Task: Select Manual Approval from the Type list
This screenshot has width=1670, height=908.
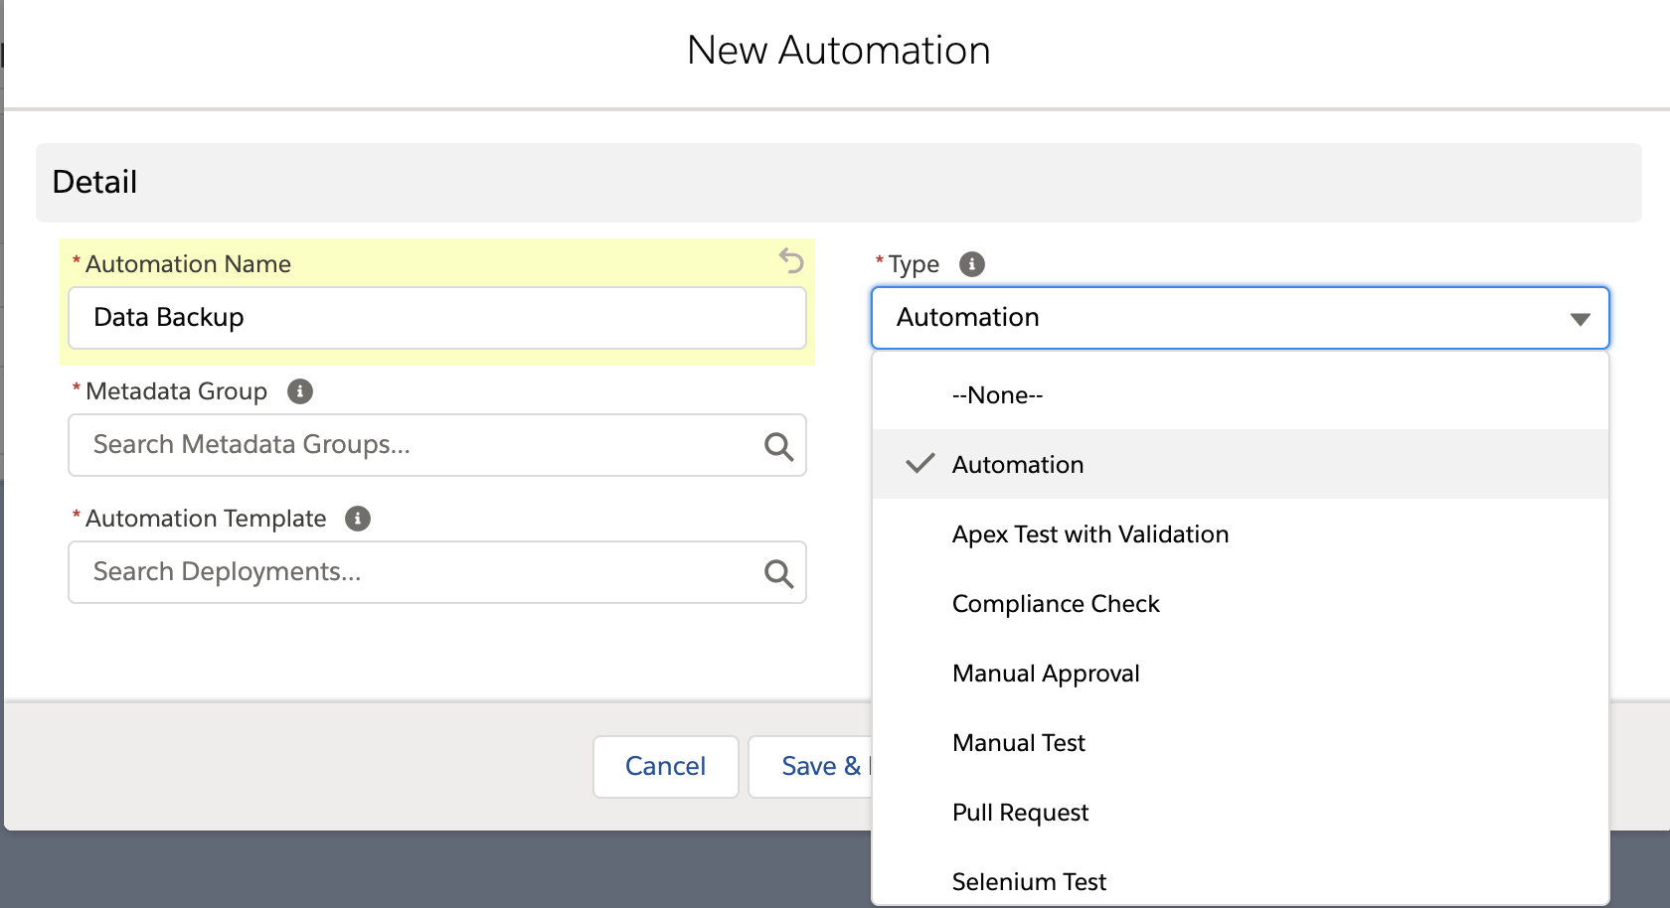Action: (1241, 673)
